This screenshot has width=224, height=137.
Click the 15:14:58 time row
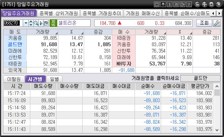[108, 107]
